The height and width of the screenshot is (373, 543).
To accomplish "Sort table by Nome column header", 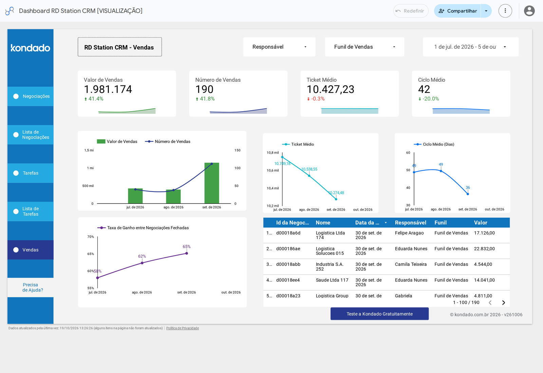I will pyautogui.click(x=323, y=223).
